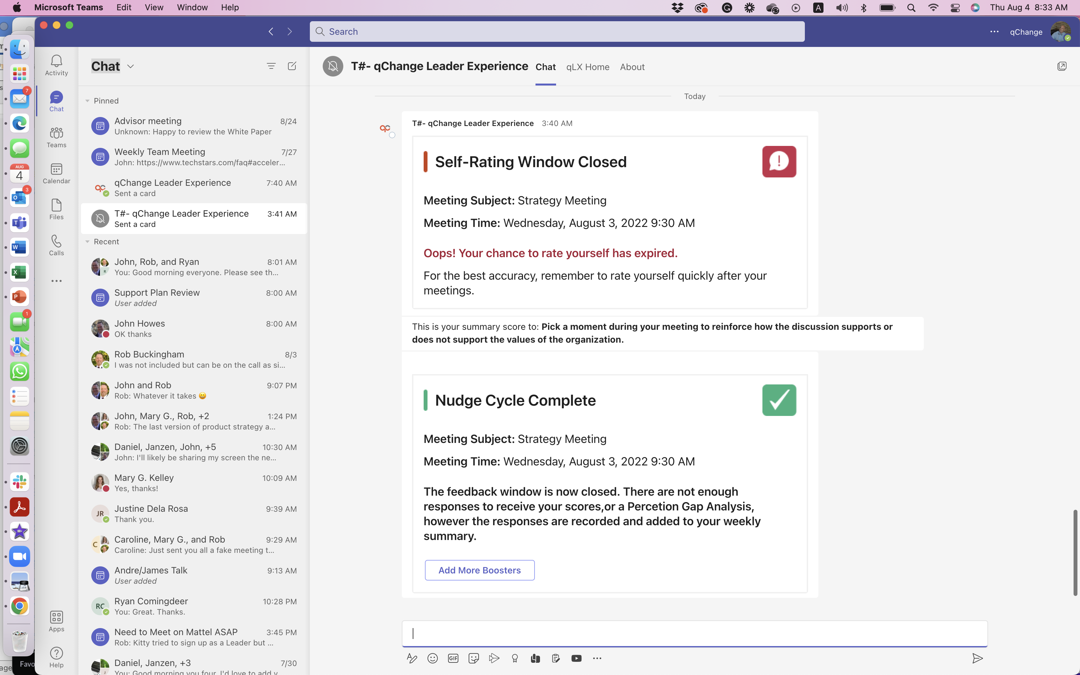Viewport: 1080px width, 675px height.
Task: Click the Search box at top
Action: tap(557, 31)
